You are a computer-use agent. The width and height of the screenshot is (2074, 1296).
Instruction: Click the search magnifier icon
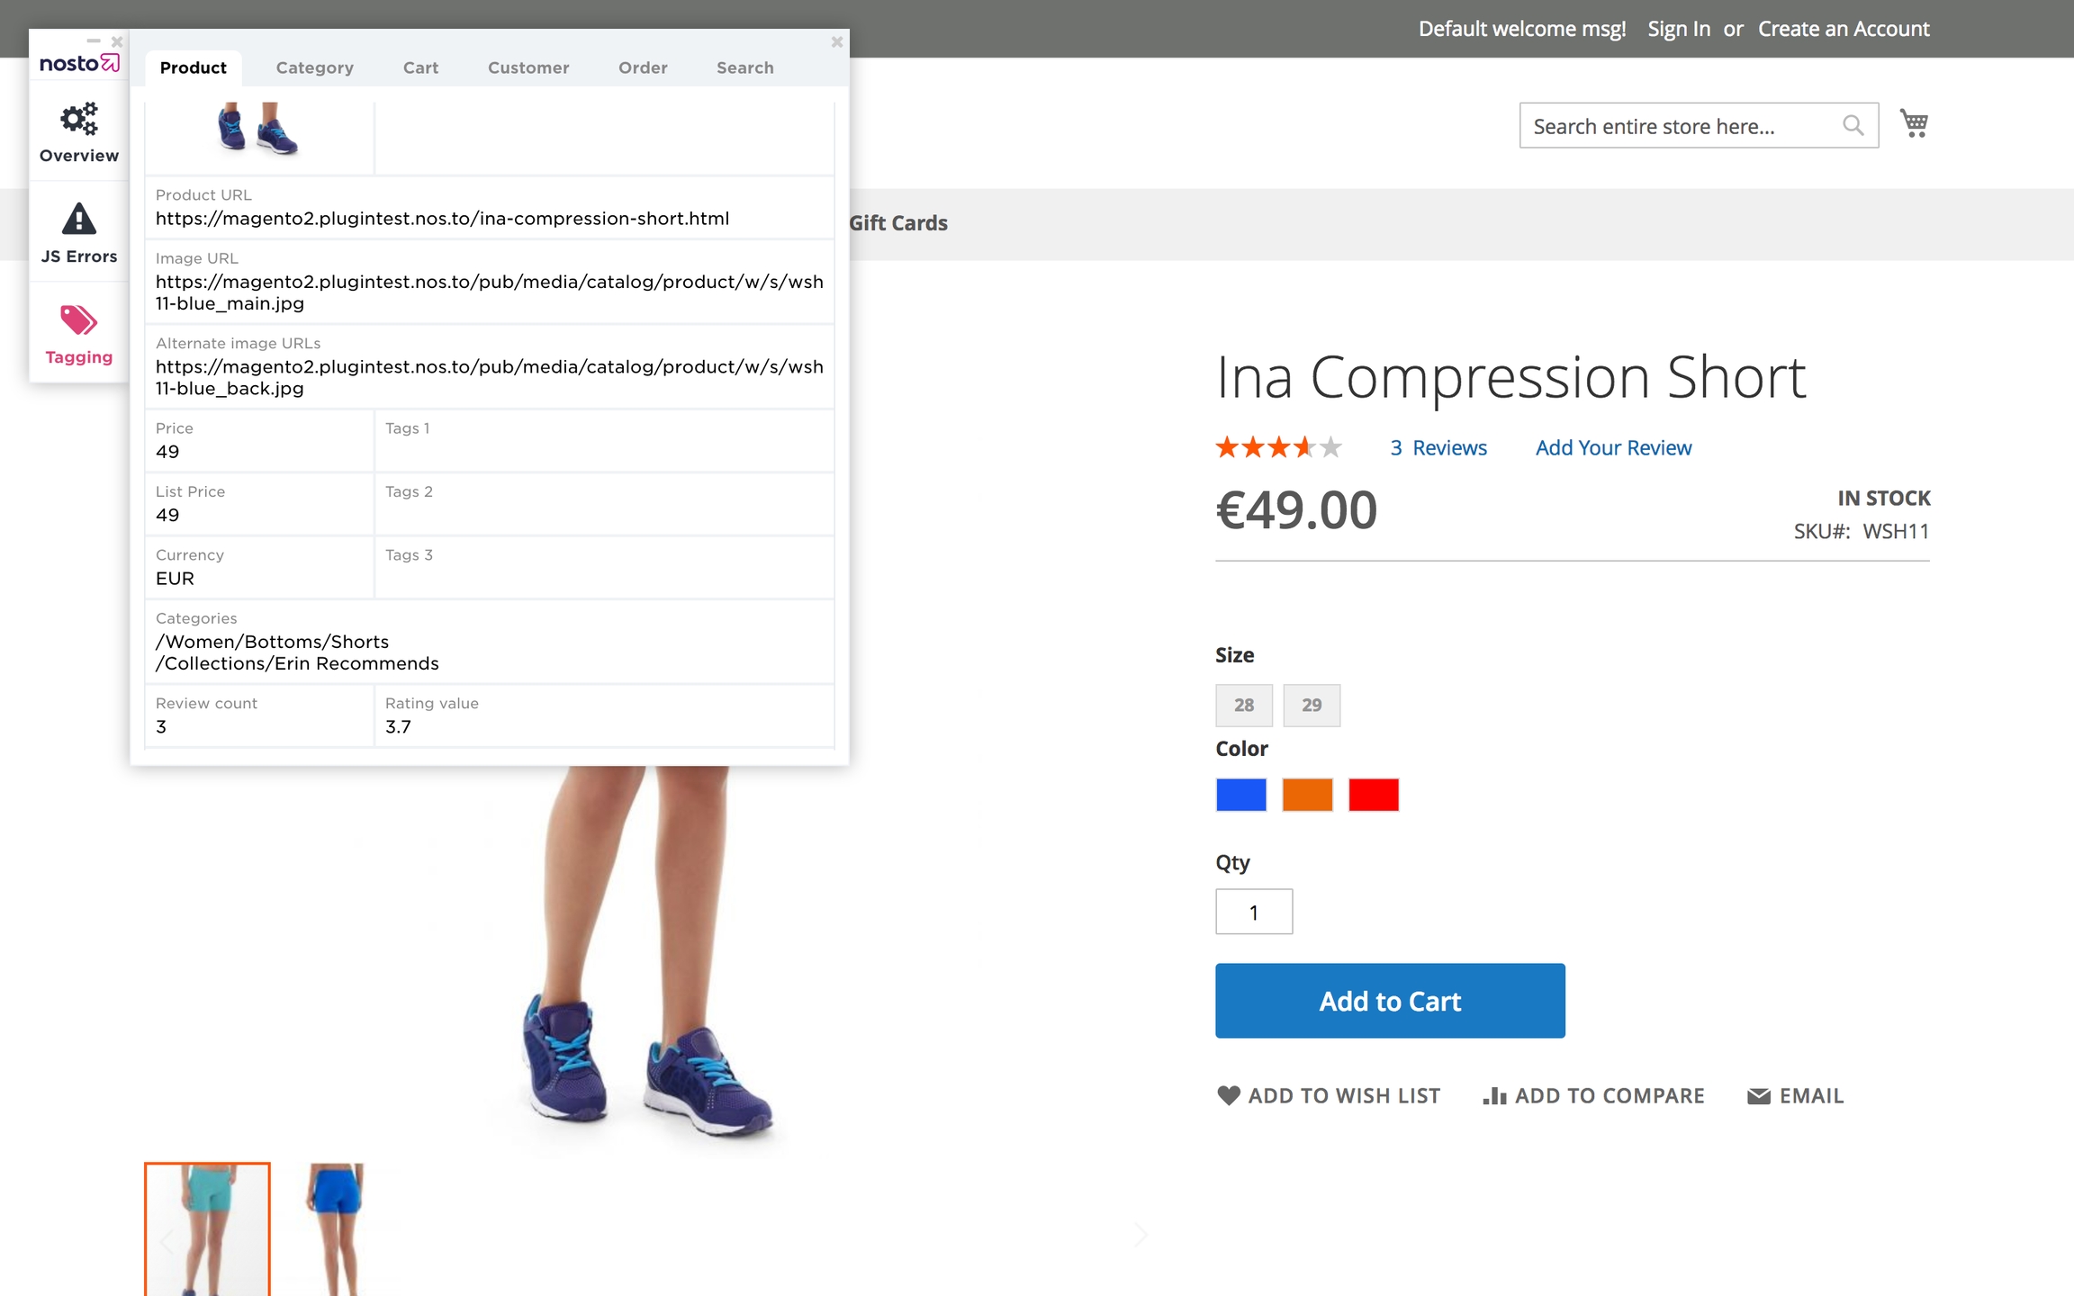(1853, 125)
